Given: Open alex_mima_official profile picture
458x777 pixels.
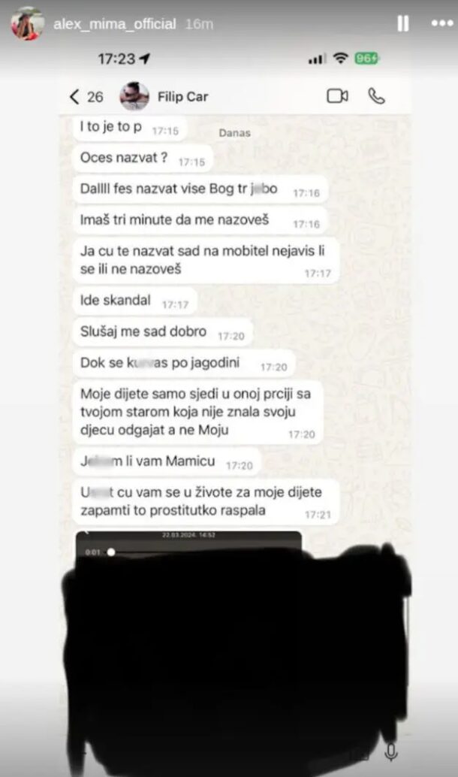Looking at the screenshot, I should point(26,23).
